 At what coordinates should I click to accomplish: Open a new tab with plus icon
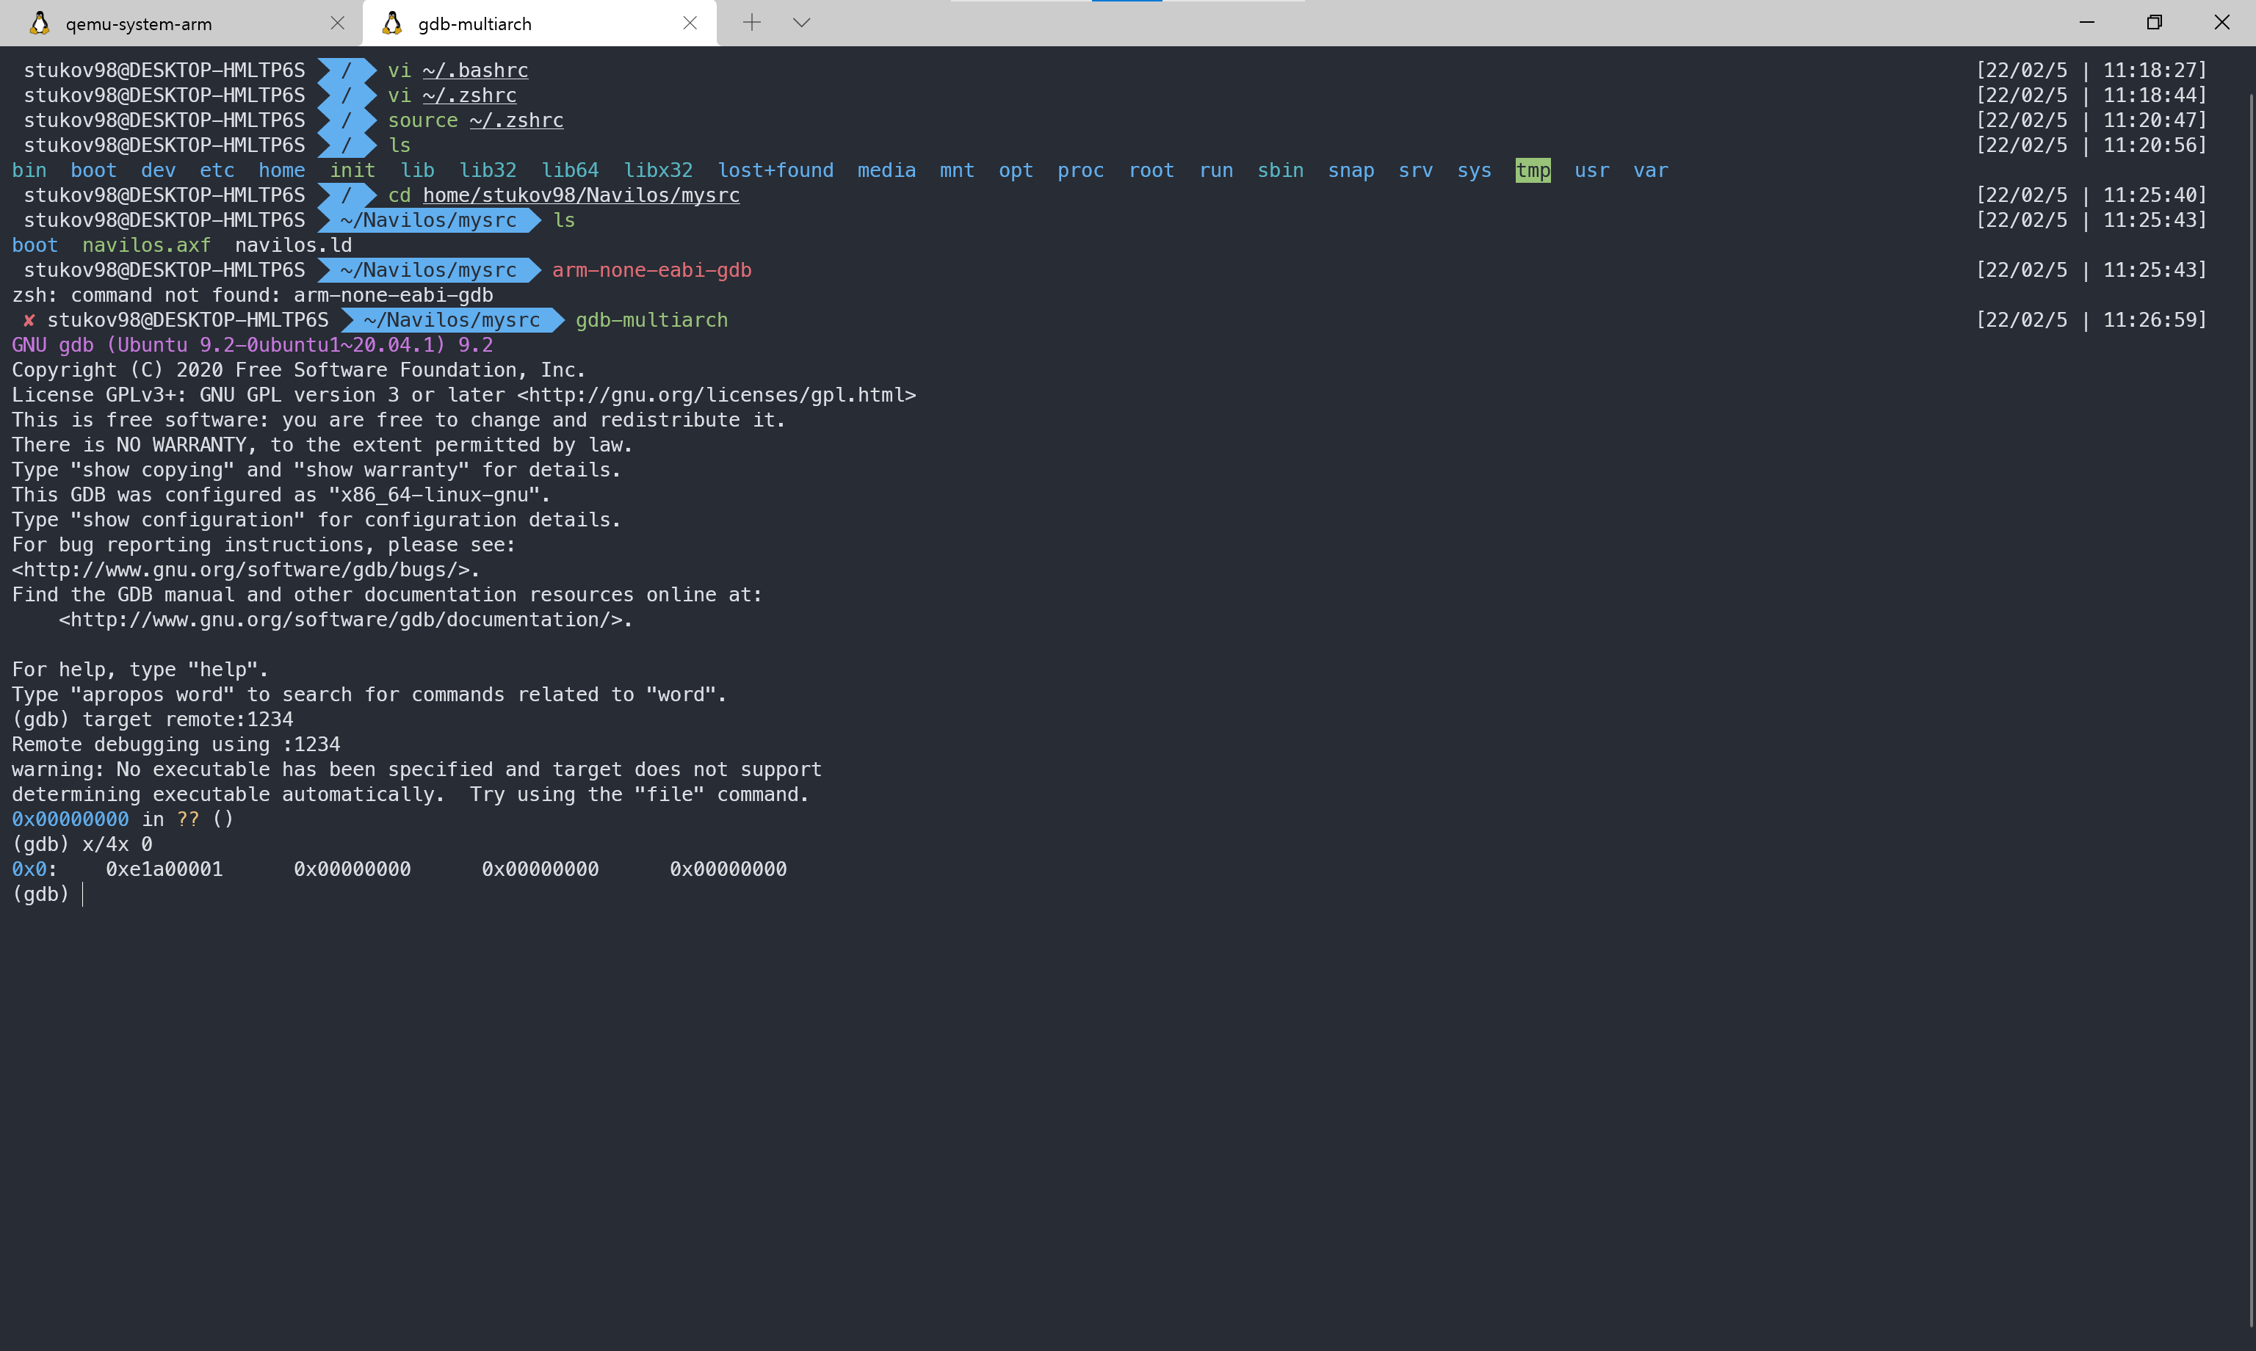(x=751, y=23)
